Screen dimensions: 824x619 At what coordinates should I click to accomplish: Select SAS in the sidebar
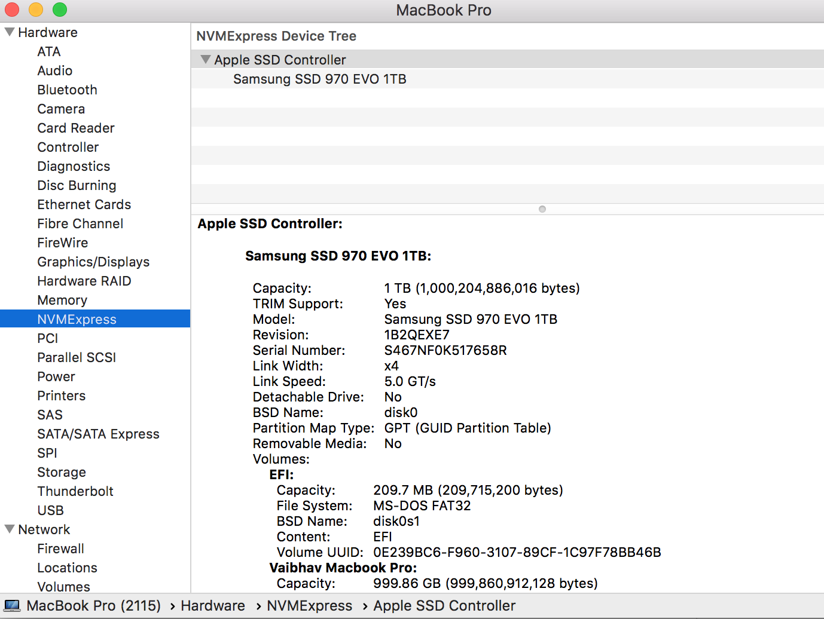[x=50, y=415]
